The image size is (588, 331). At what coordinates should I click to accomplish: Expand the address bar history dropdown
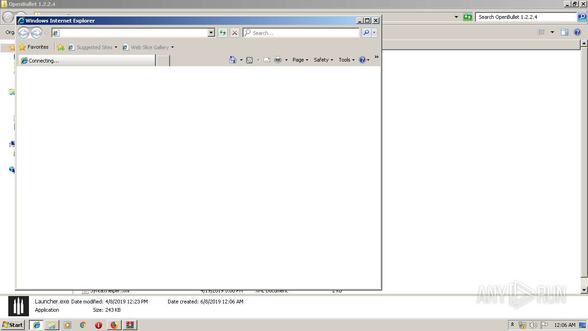[x=211, y=33]
